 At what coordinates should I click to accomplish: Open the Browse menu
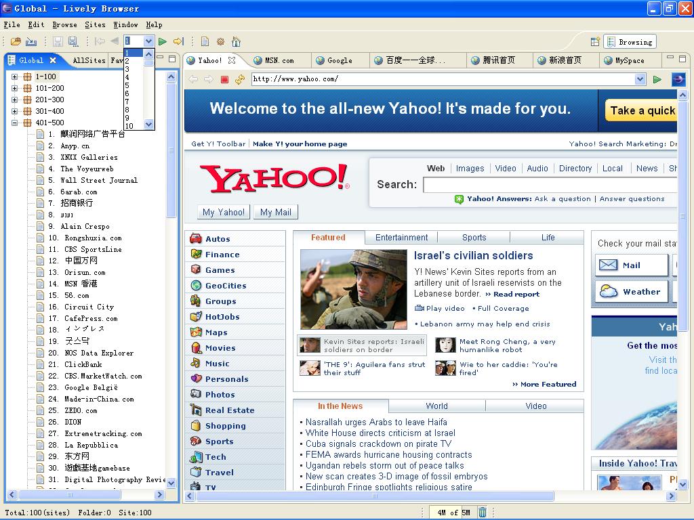click(x=64, y=25)
